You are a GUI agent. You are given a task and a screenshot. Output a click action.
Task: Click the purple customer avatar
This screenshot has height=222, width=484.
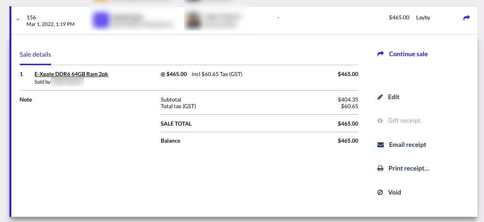point(100,20)
